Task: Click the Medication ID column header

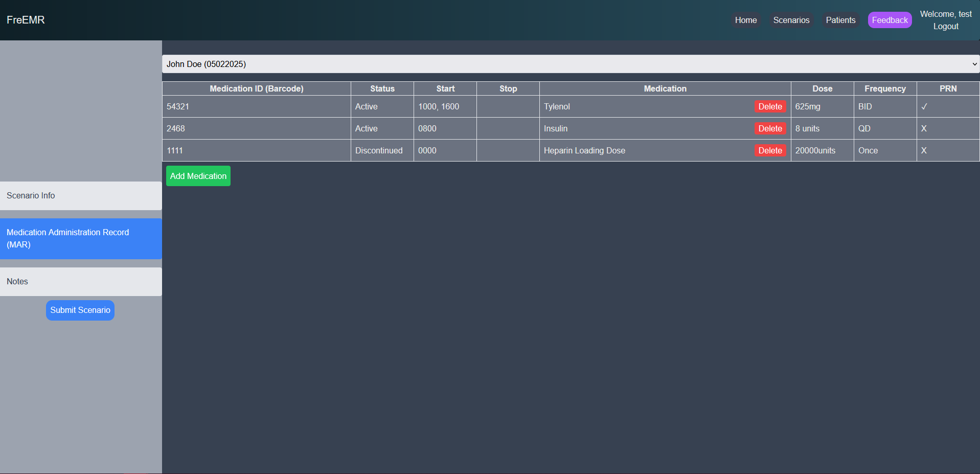Action: (256, 88)
